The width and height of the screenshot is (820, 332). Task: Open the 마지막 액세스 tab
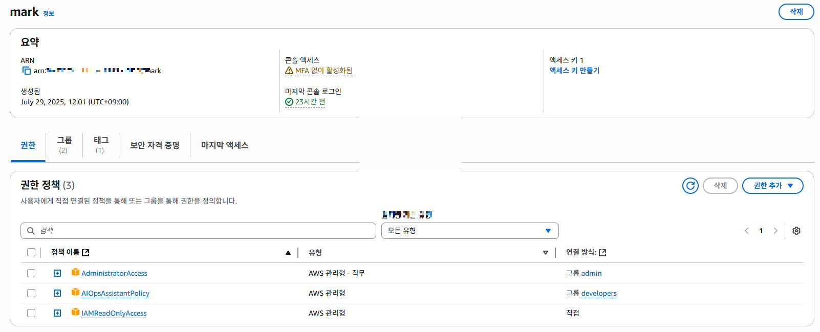[225, 145]
